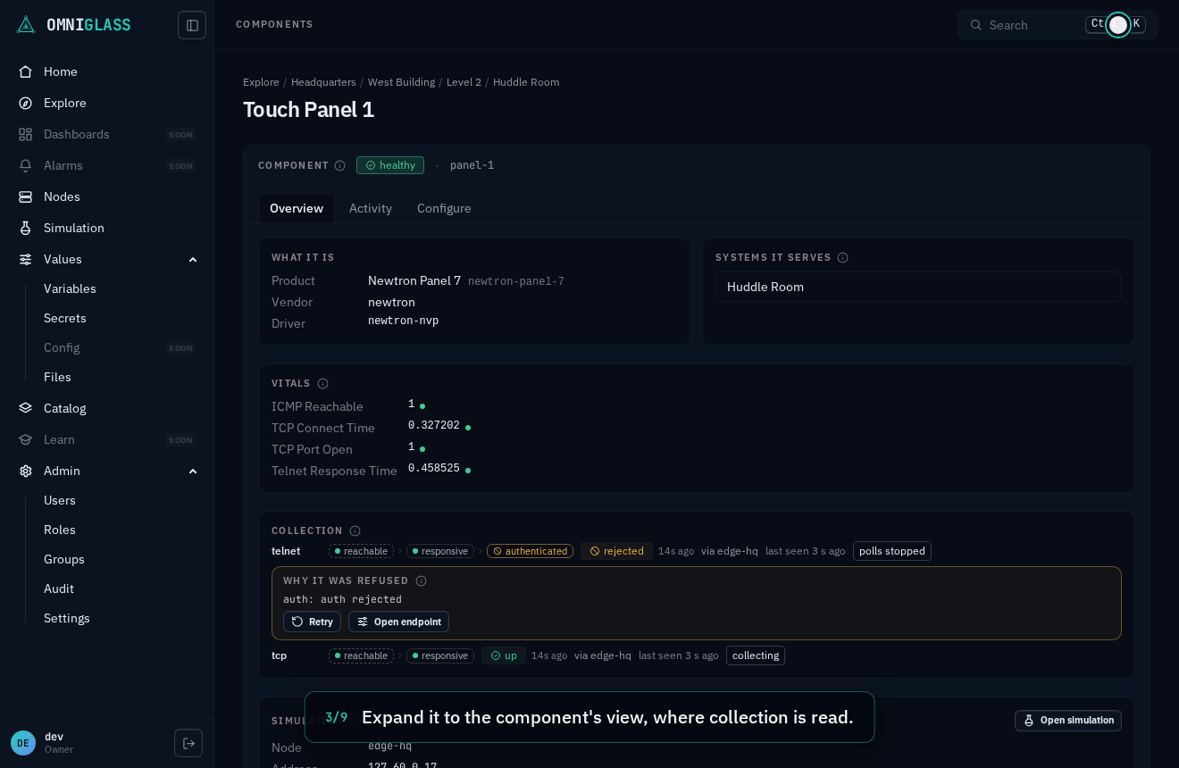Click the healthy status badge

tap(390, 165)
